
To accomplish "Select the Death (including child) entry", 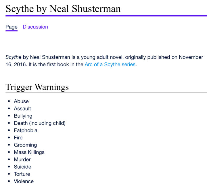I will tap(40, 123).
